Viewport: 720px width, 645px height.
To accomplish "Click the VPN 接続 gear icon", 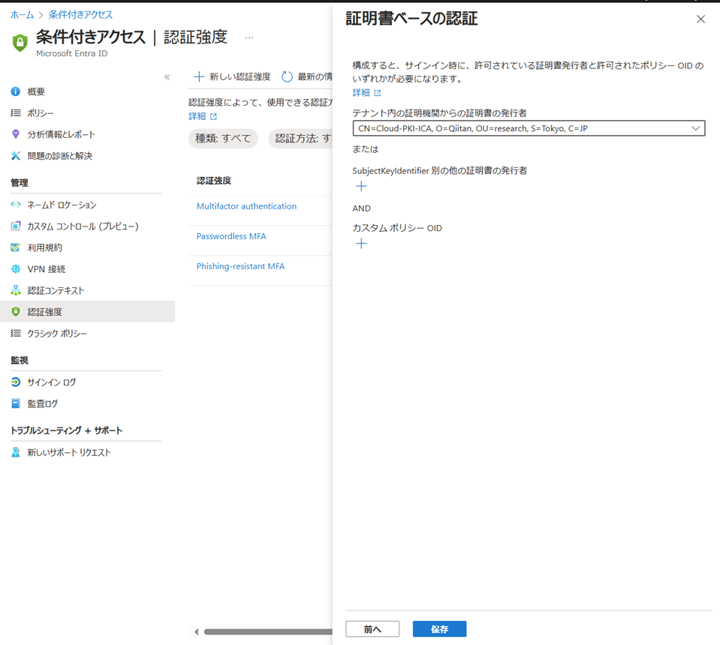I will pyautogui.click(x=16, y=268).
